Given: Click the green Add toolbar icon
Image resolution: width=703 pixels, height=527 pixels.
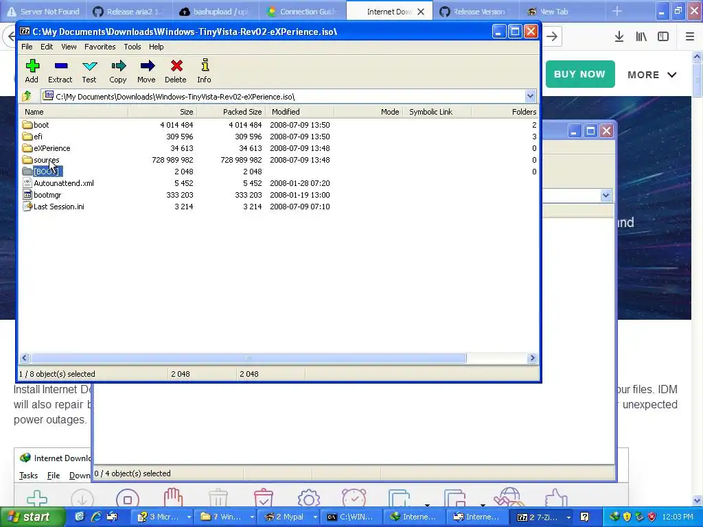Looking at the screenshot, I should point(32,67).
